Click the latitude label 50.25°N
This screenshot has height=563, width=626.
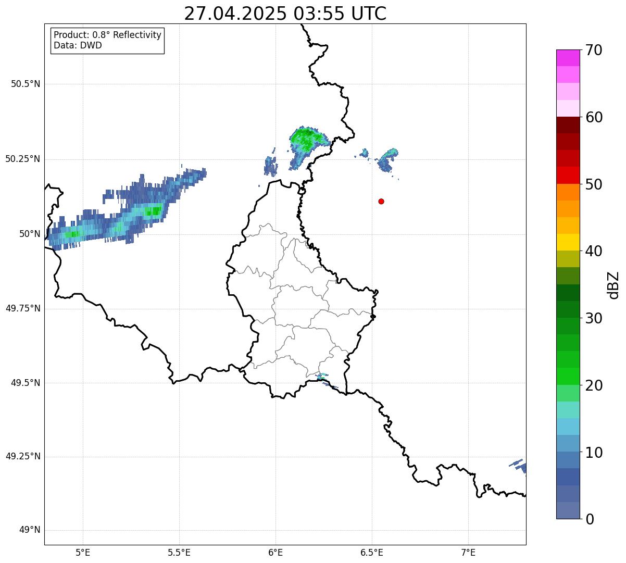pos(23,159)
